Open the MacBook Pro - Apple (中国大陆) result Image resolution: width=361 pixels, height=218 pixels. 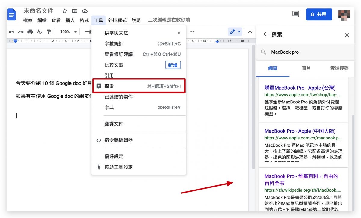300,131
